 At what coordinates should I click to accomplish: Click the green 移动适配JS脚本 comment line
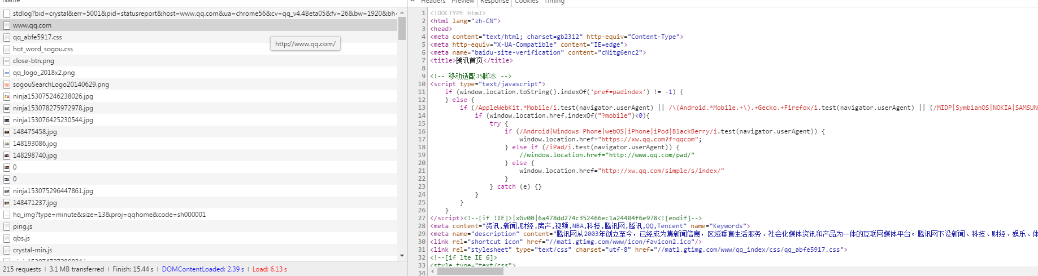click(x=470, y=76)
